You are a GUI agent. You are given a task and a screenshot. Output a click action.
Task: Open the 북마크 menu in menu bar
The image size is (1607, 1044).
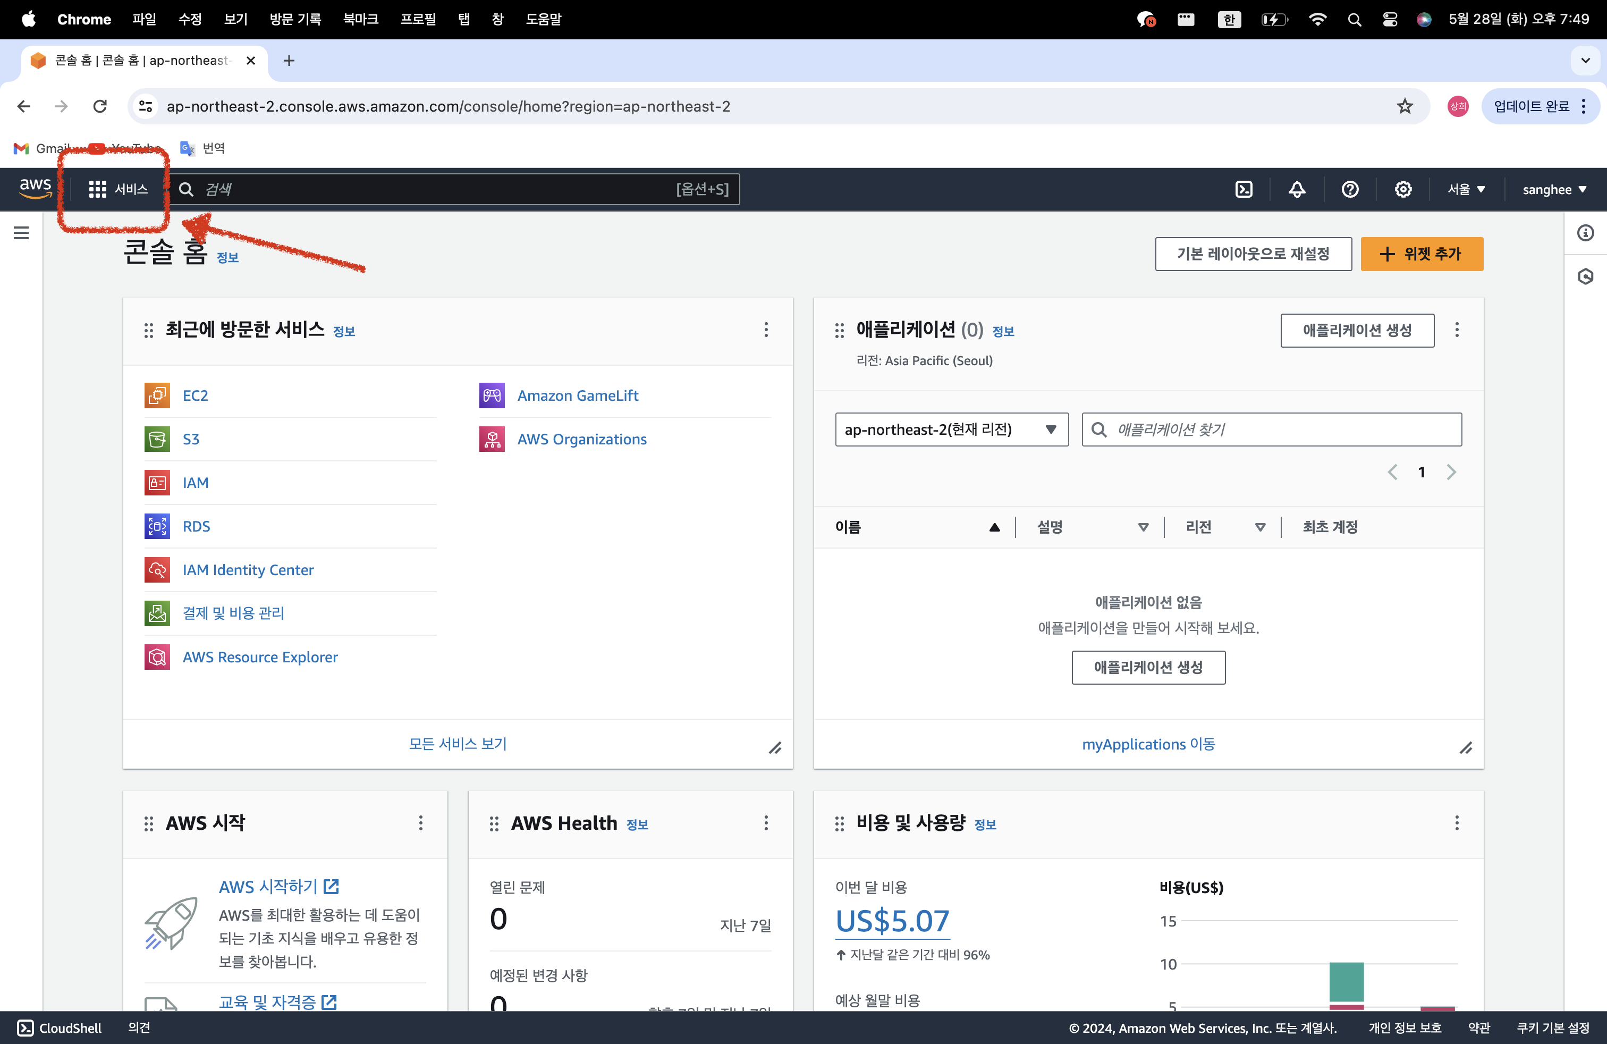[x=360, y=19]
